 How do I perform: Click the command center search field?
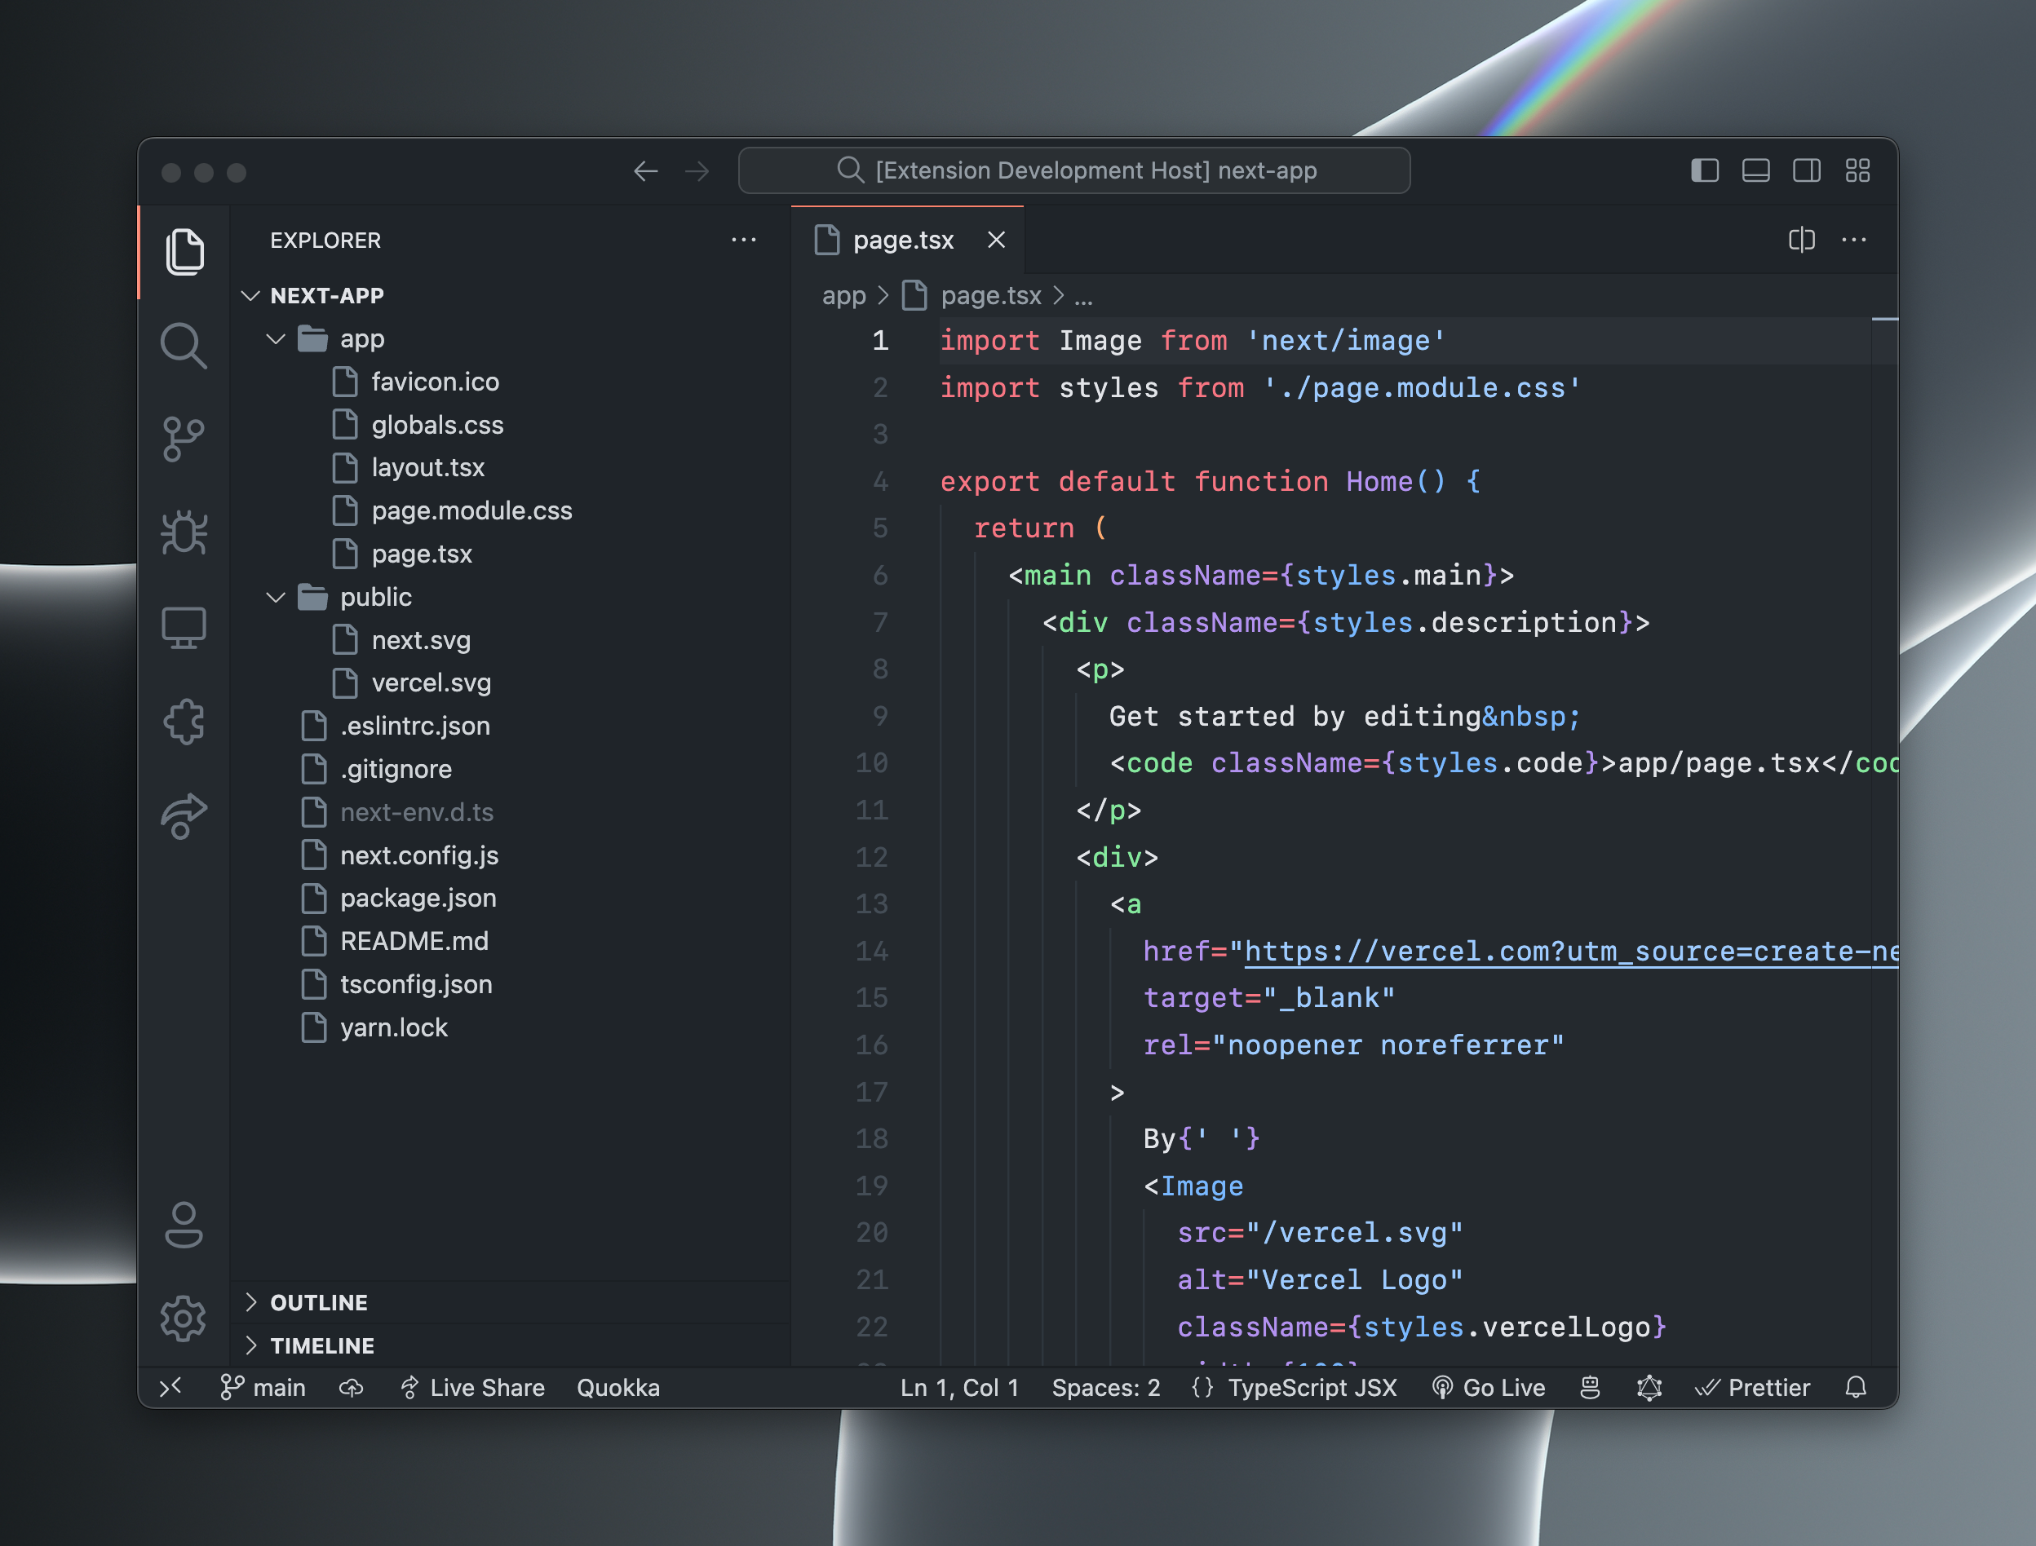point(1073,171)
